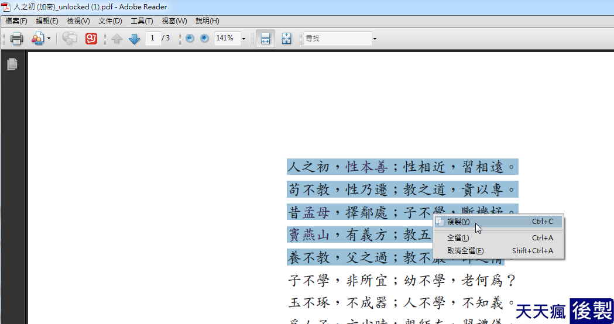Open the 編輯(E) menu

47,20
